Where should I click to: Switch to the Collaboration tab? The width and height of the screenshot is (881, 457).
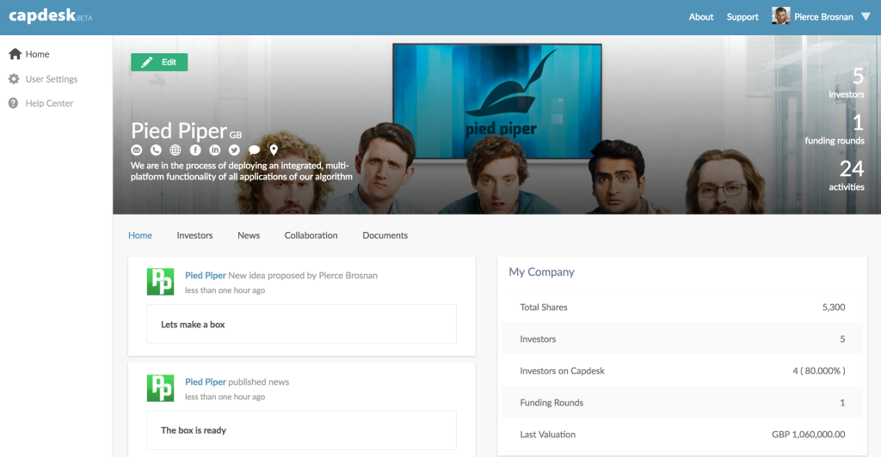click(x=311, y=235)
